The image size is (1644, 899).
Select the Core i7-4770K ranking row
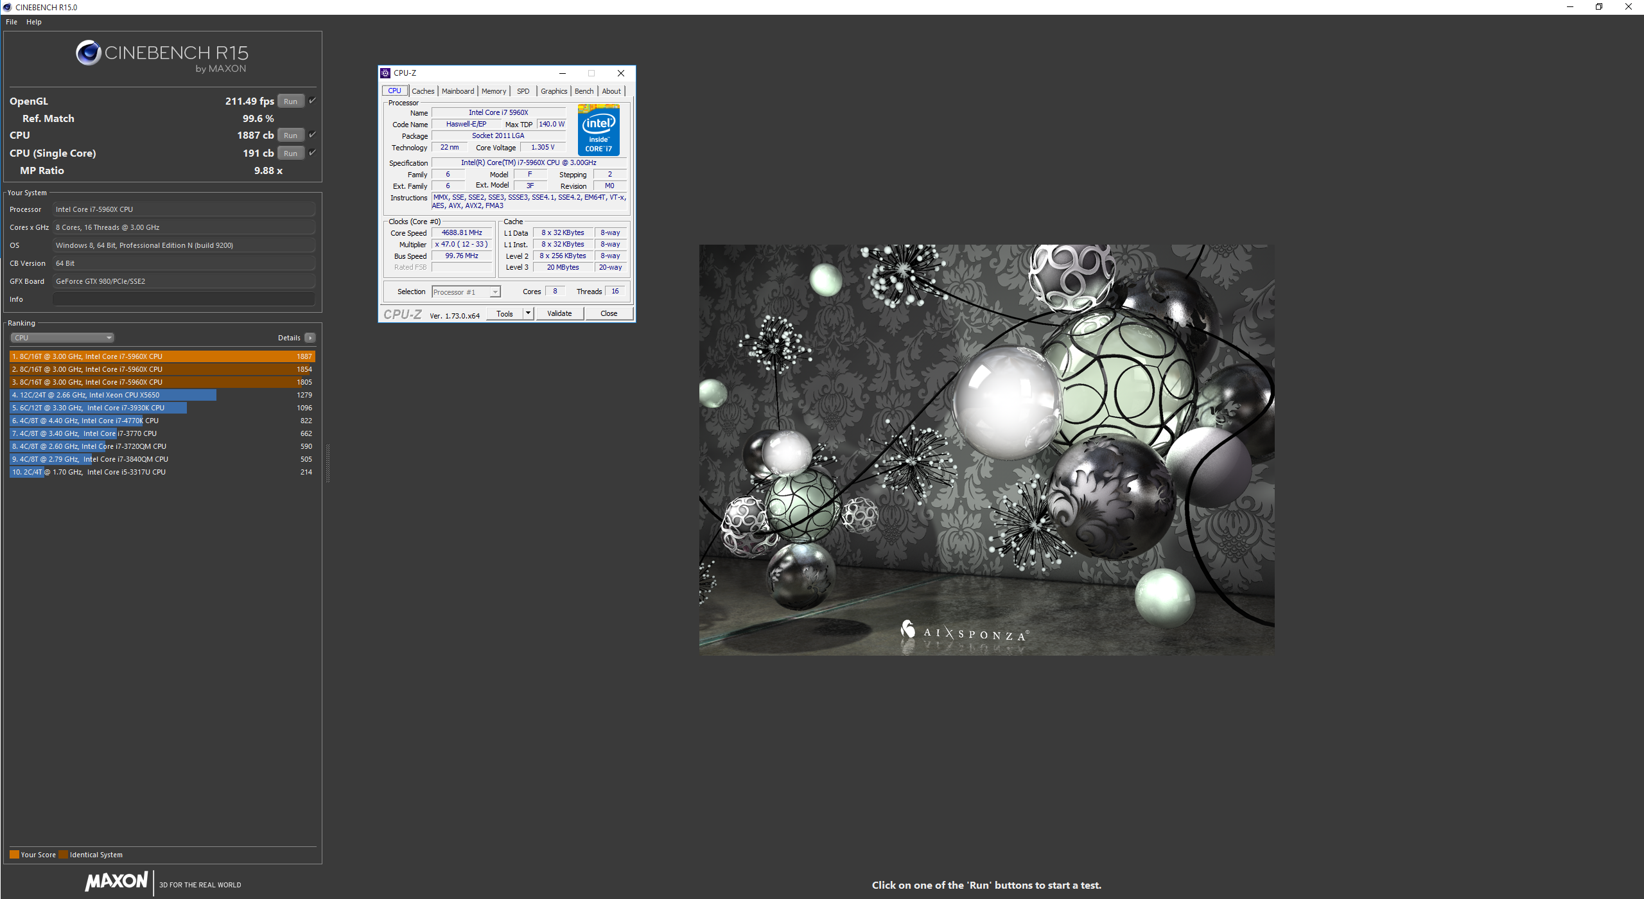(162, 421)
